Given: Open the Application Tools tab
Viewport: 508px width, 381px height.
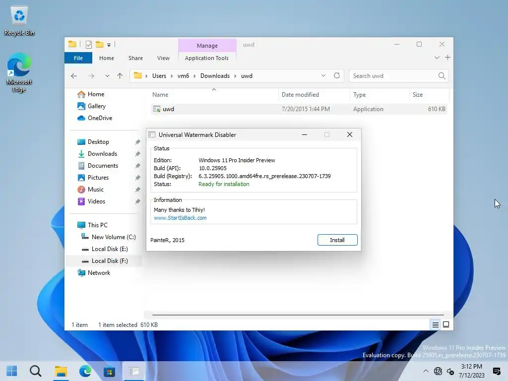Looking at the screenshot, I should (x=207, y=58).
